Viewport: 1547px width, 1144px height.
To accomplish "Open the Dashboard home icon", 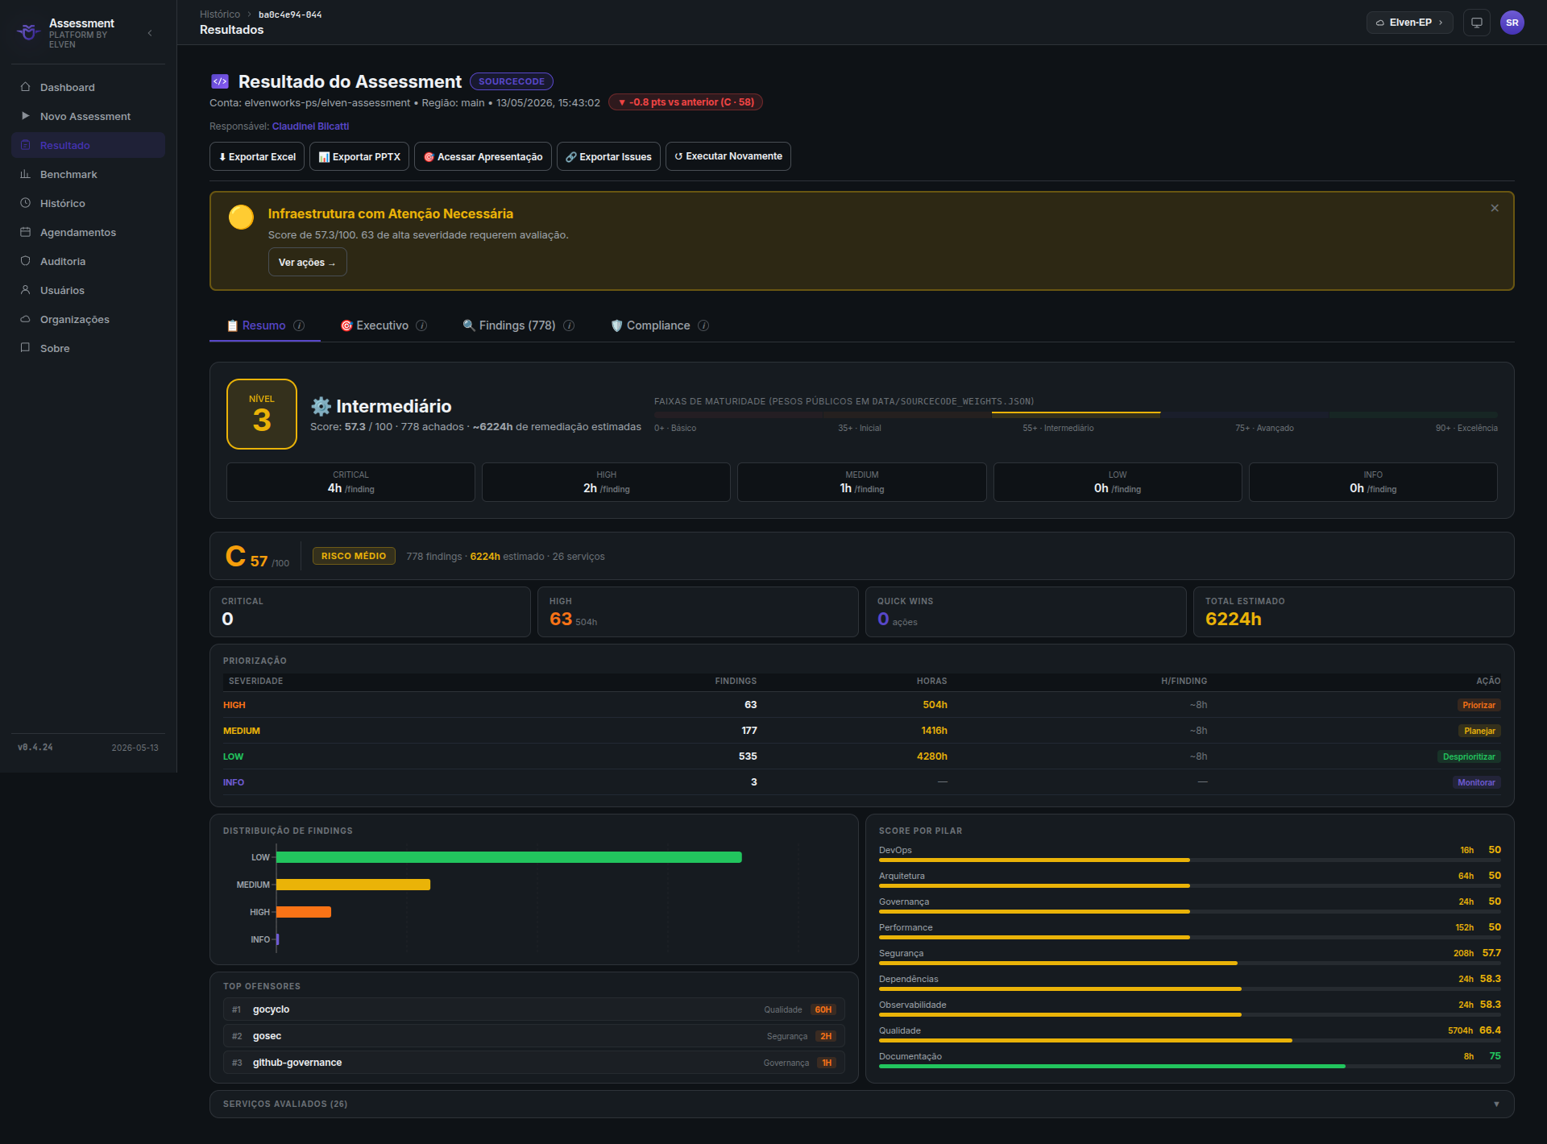I will 25,87.
